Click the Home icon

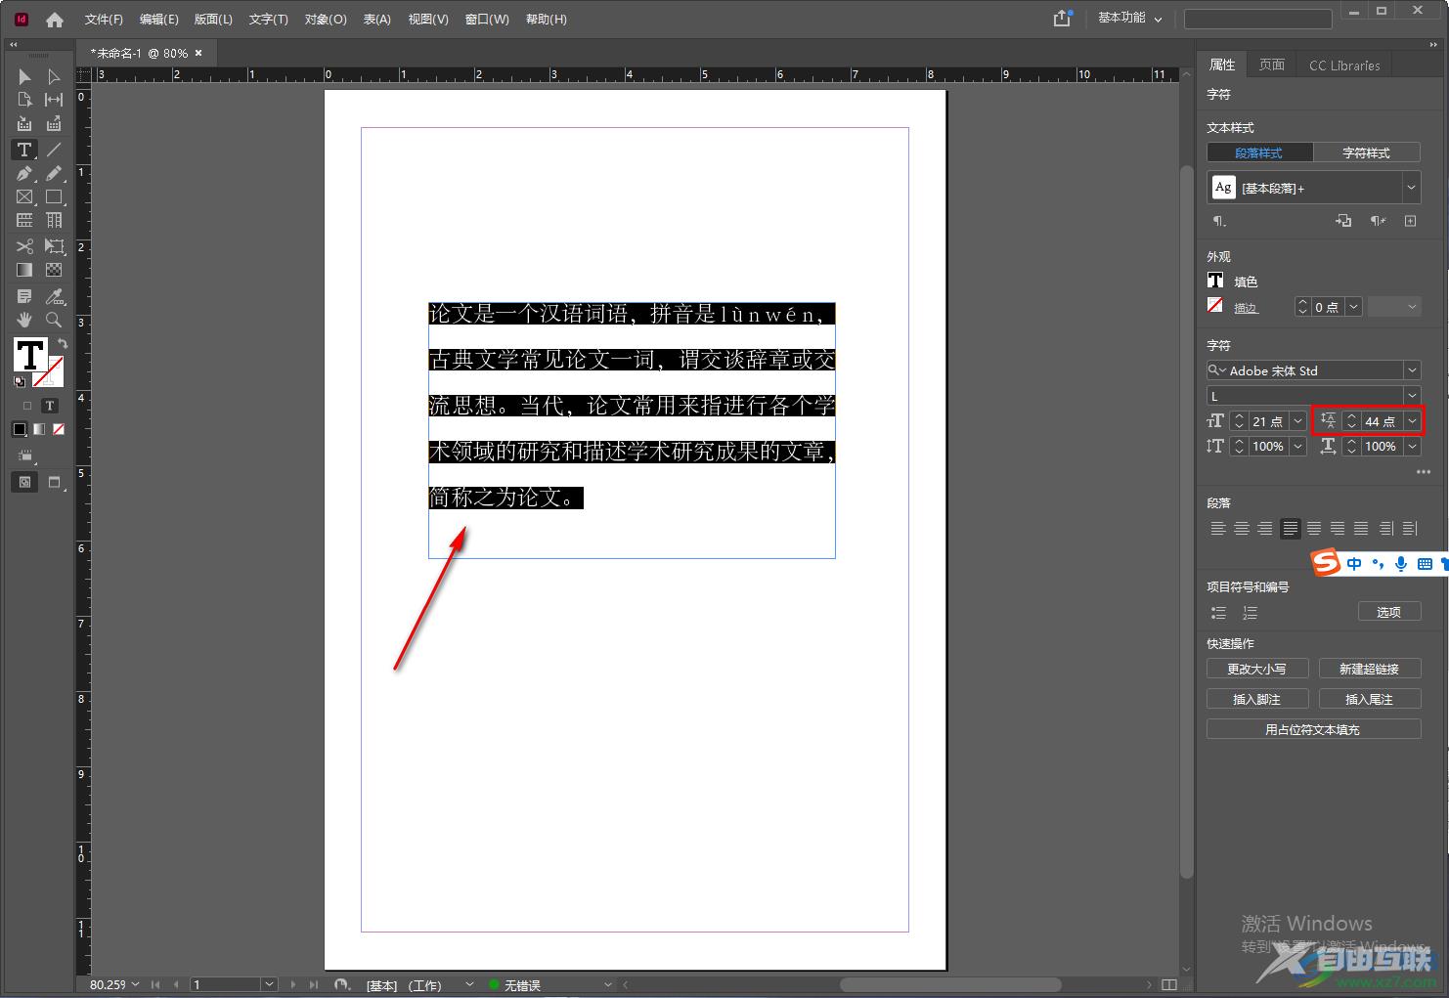55,20
